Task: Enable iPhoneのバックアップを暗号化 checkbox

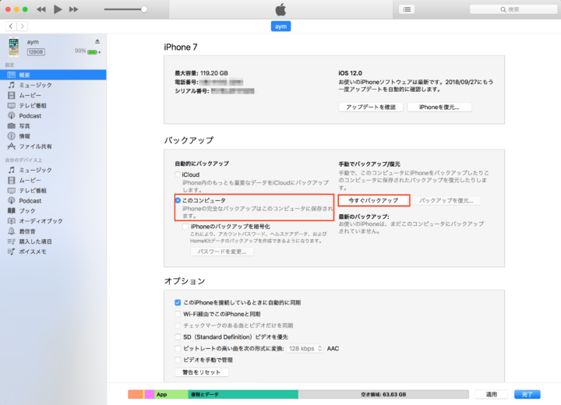Action: 185,227
